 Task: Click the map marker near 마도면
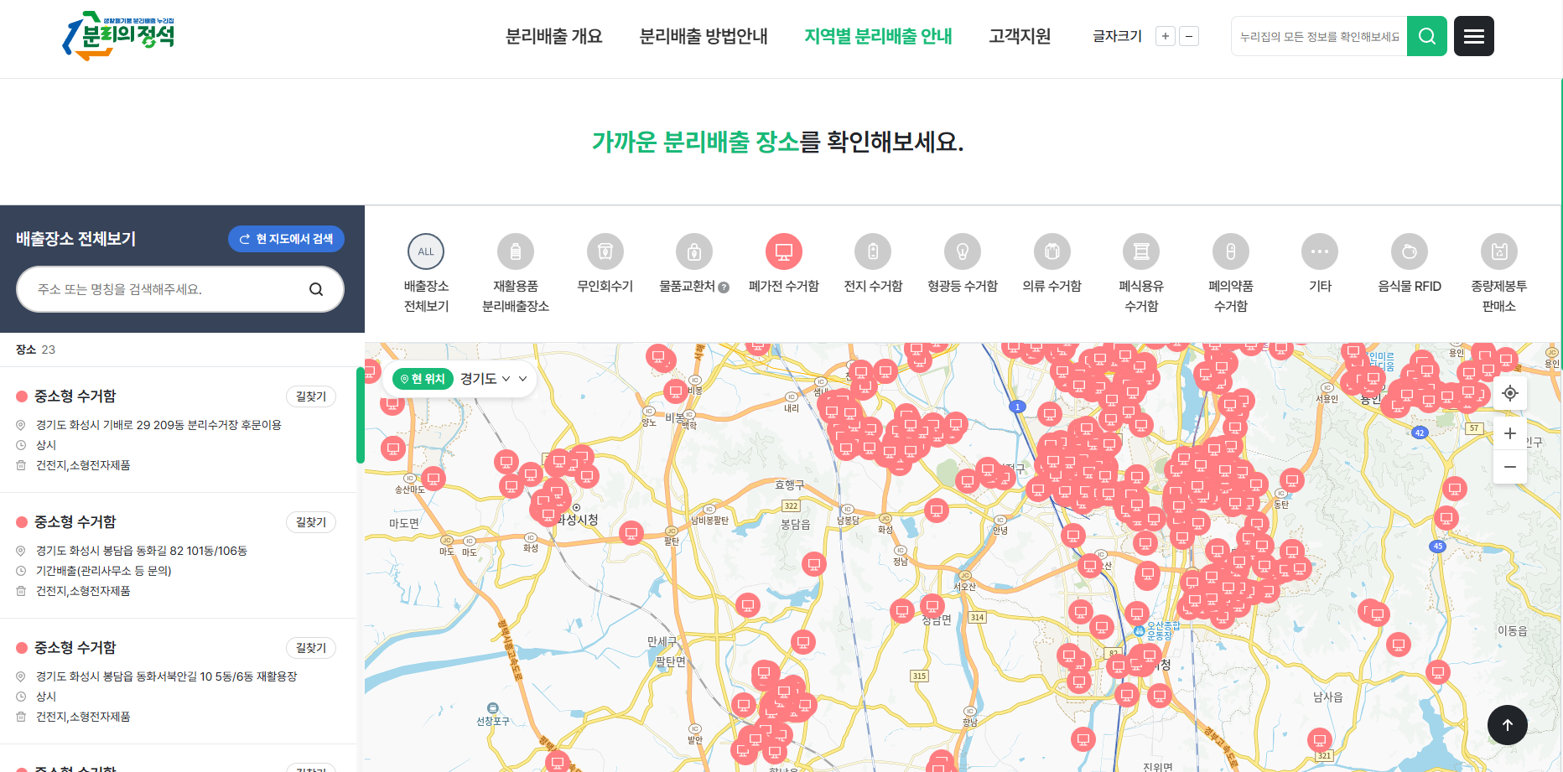point(433,479)
